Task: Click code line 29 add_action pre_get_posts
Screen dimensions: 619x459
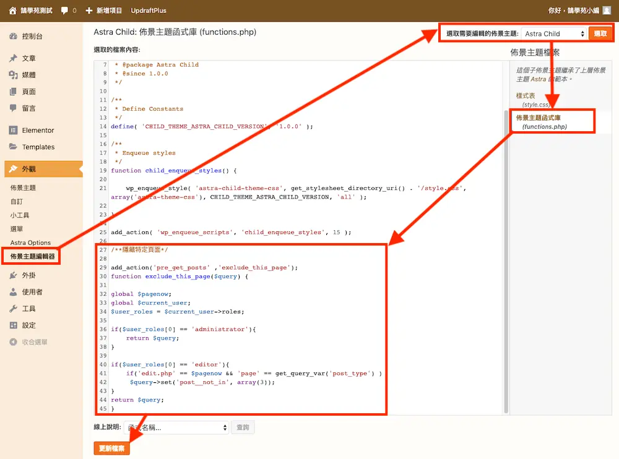Action: [204, 268]
